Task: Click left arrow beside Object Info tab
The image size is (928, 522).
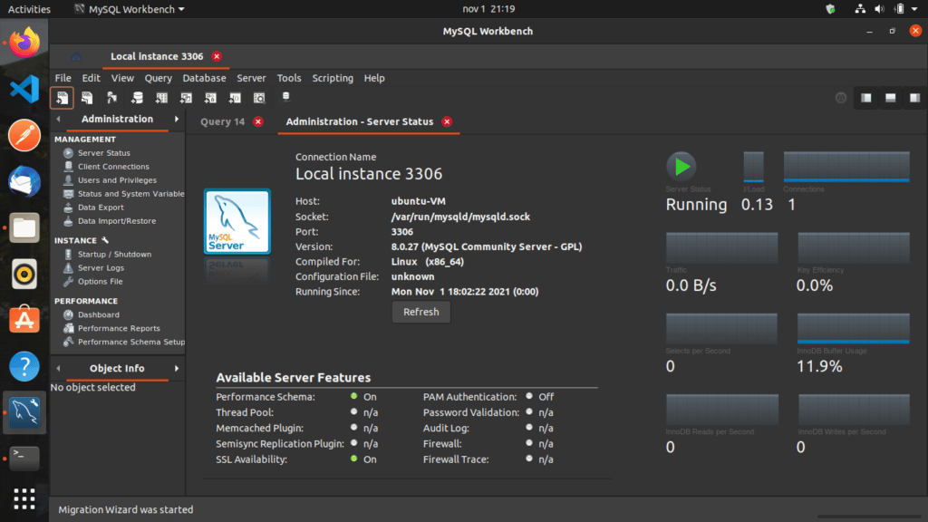Action: (x=59, y=369)
